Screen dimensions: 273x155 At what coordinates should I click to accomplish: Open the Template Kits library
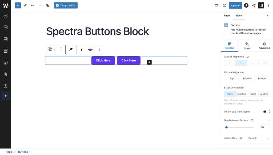[66, 5]
